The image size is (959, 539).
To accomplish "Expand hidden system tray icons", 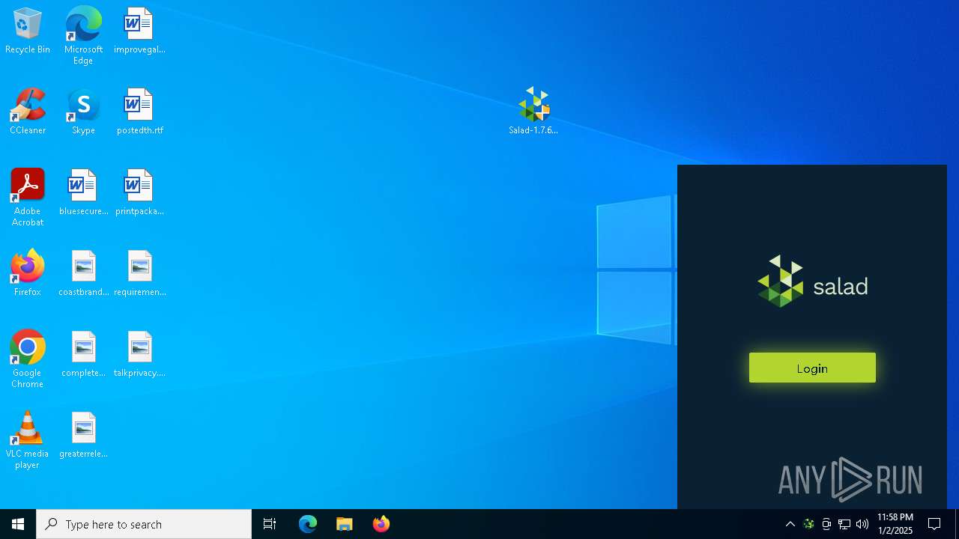I will click(x=790, y=524).
